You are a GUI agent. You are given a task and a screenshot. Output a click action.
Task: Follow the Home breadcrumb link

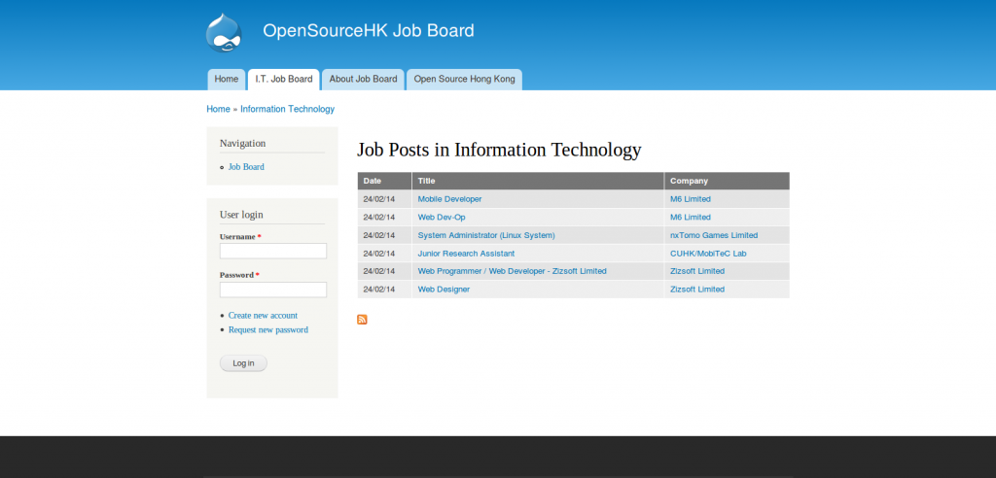pyautogui.click(x=218, y=109)
